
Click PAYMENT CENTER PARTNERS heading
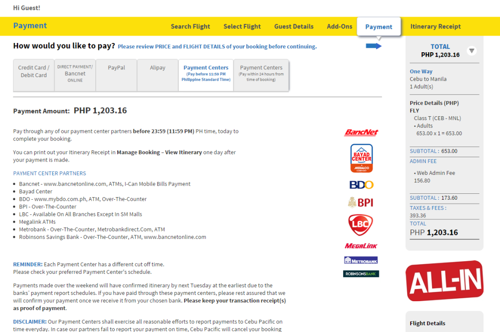[49, 173]
